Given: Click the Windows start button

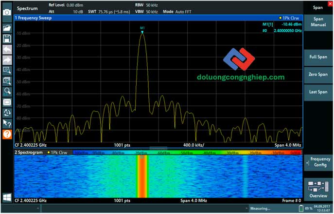Looking at the screenshot, I should [x=7, y=198].
